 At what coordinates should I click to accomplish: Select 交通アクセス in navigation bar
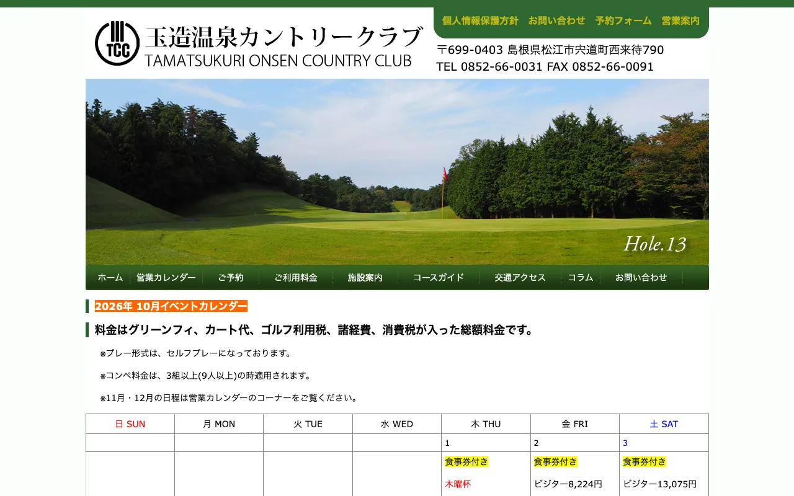coord(520,278)
